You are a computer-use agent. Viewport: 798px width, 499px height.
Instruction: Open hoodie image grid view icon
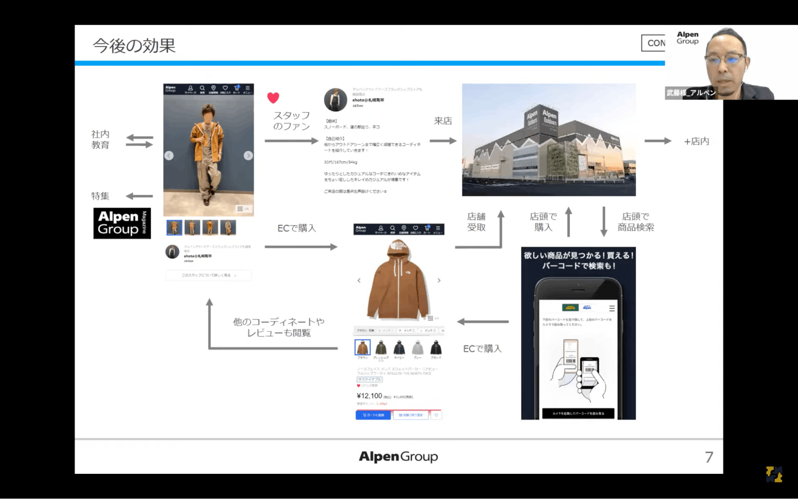coord(430,318)
